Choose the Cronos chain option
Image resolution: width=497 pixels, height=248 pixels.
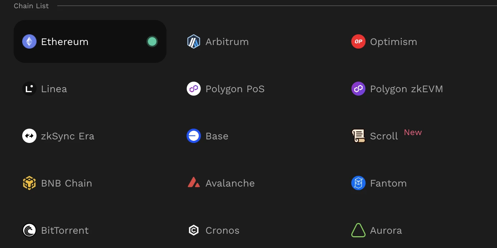tap(222, 230)
